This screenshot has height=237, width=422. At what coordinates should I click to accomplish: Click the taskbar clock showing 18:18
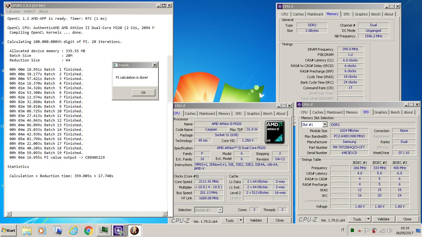[x=404, y=230]
